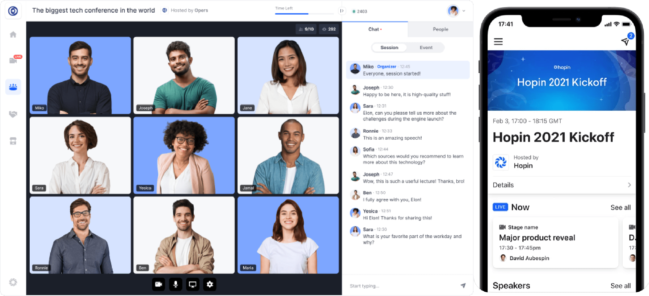Select the Session chat toggle

[x=389, y=47]
